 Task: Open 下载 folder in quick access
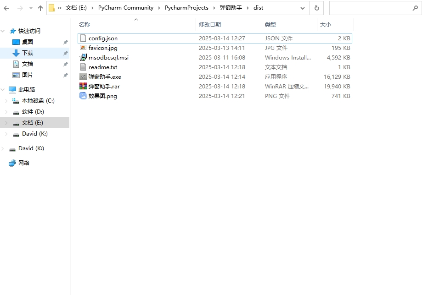tap(28, 53)
